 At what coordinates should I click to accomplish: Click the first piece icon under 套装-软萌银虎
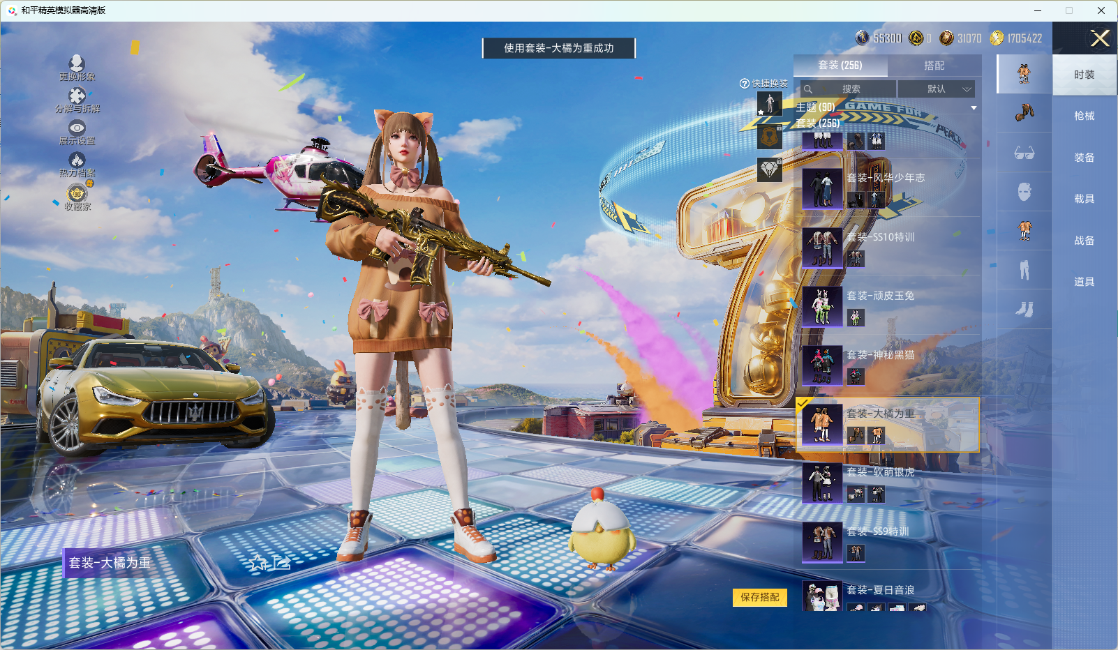click(856, 494)
